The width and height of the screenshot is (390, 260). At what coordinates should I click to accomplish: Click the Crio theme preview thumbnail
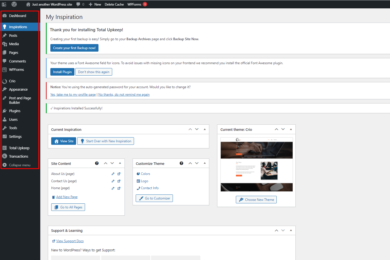257,164
